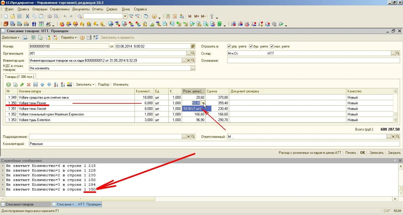Image resolution: width=403 pixels, height=215 pixels.
Task: Click the magnifier search icon in toolbar
Action: pyautogui.click(x=80, y=16)
